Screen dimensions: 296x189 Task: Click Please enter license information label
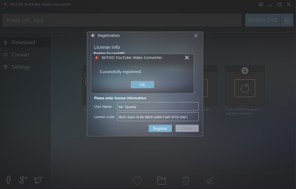(x=120, y=98)
